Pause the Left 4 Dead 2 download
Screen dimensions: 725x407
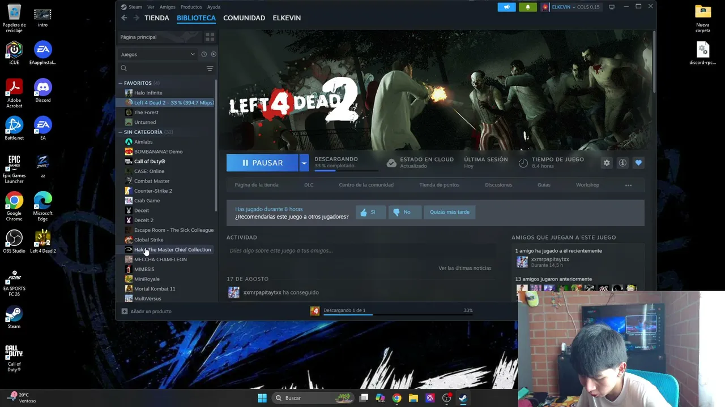pos(262,163)
